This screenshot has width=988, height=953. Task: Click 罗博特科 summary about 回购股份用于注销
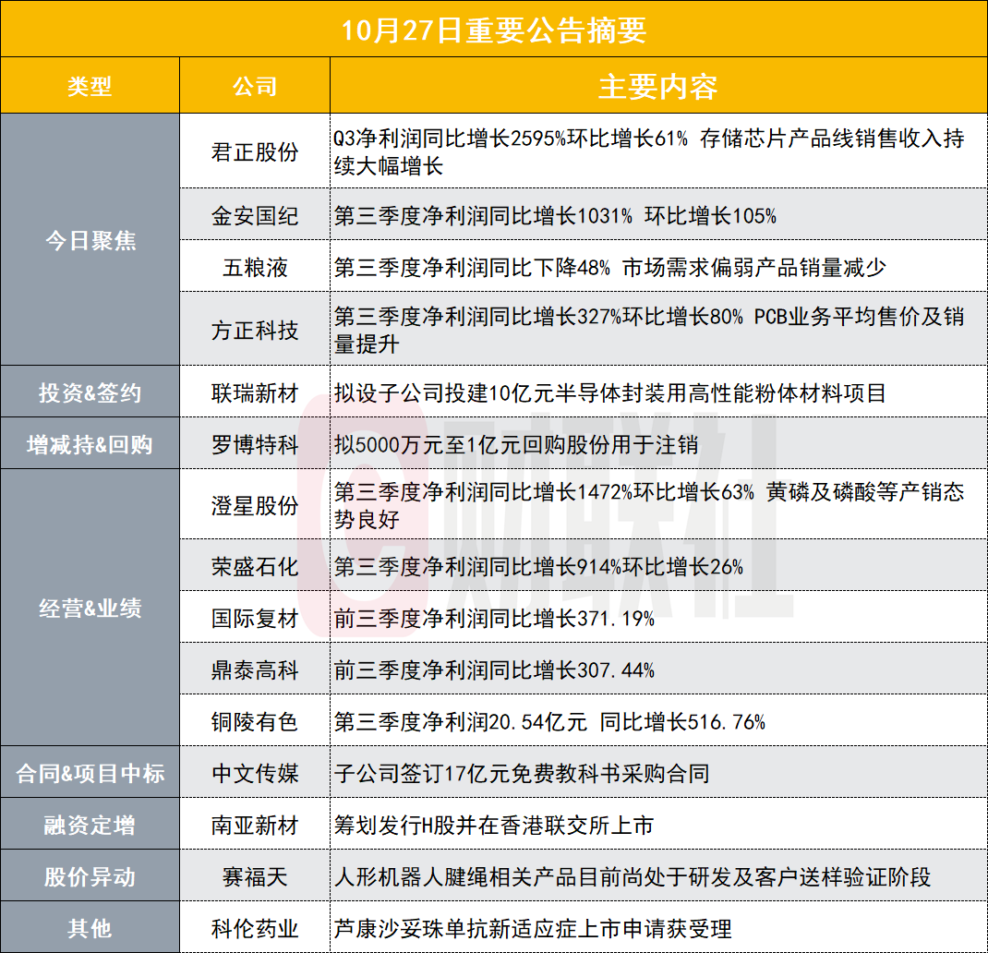point(516,444)
